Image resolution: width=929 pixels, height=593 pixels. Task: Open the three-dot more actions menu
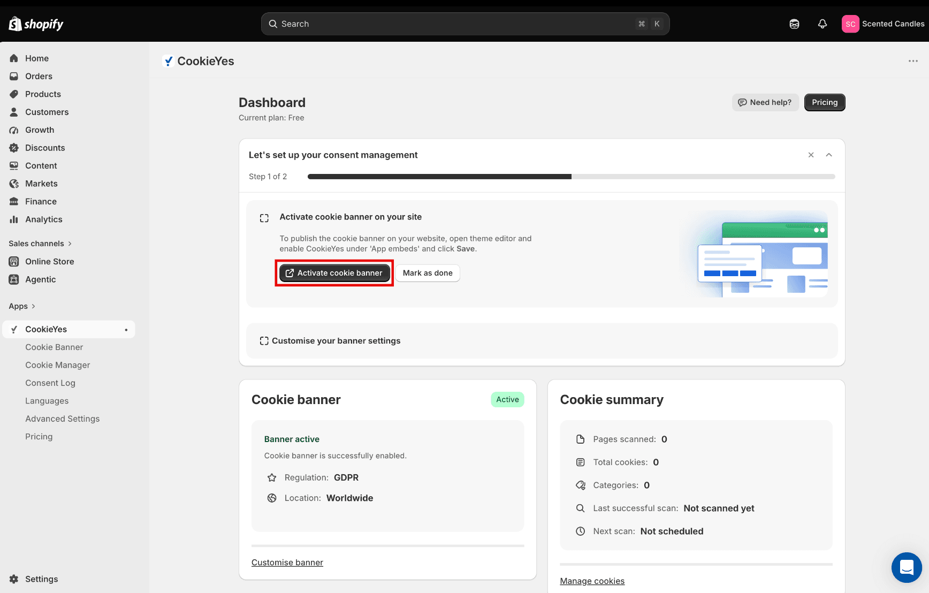(x=913, y=61)
